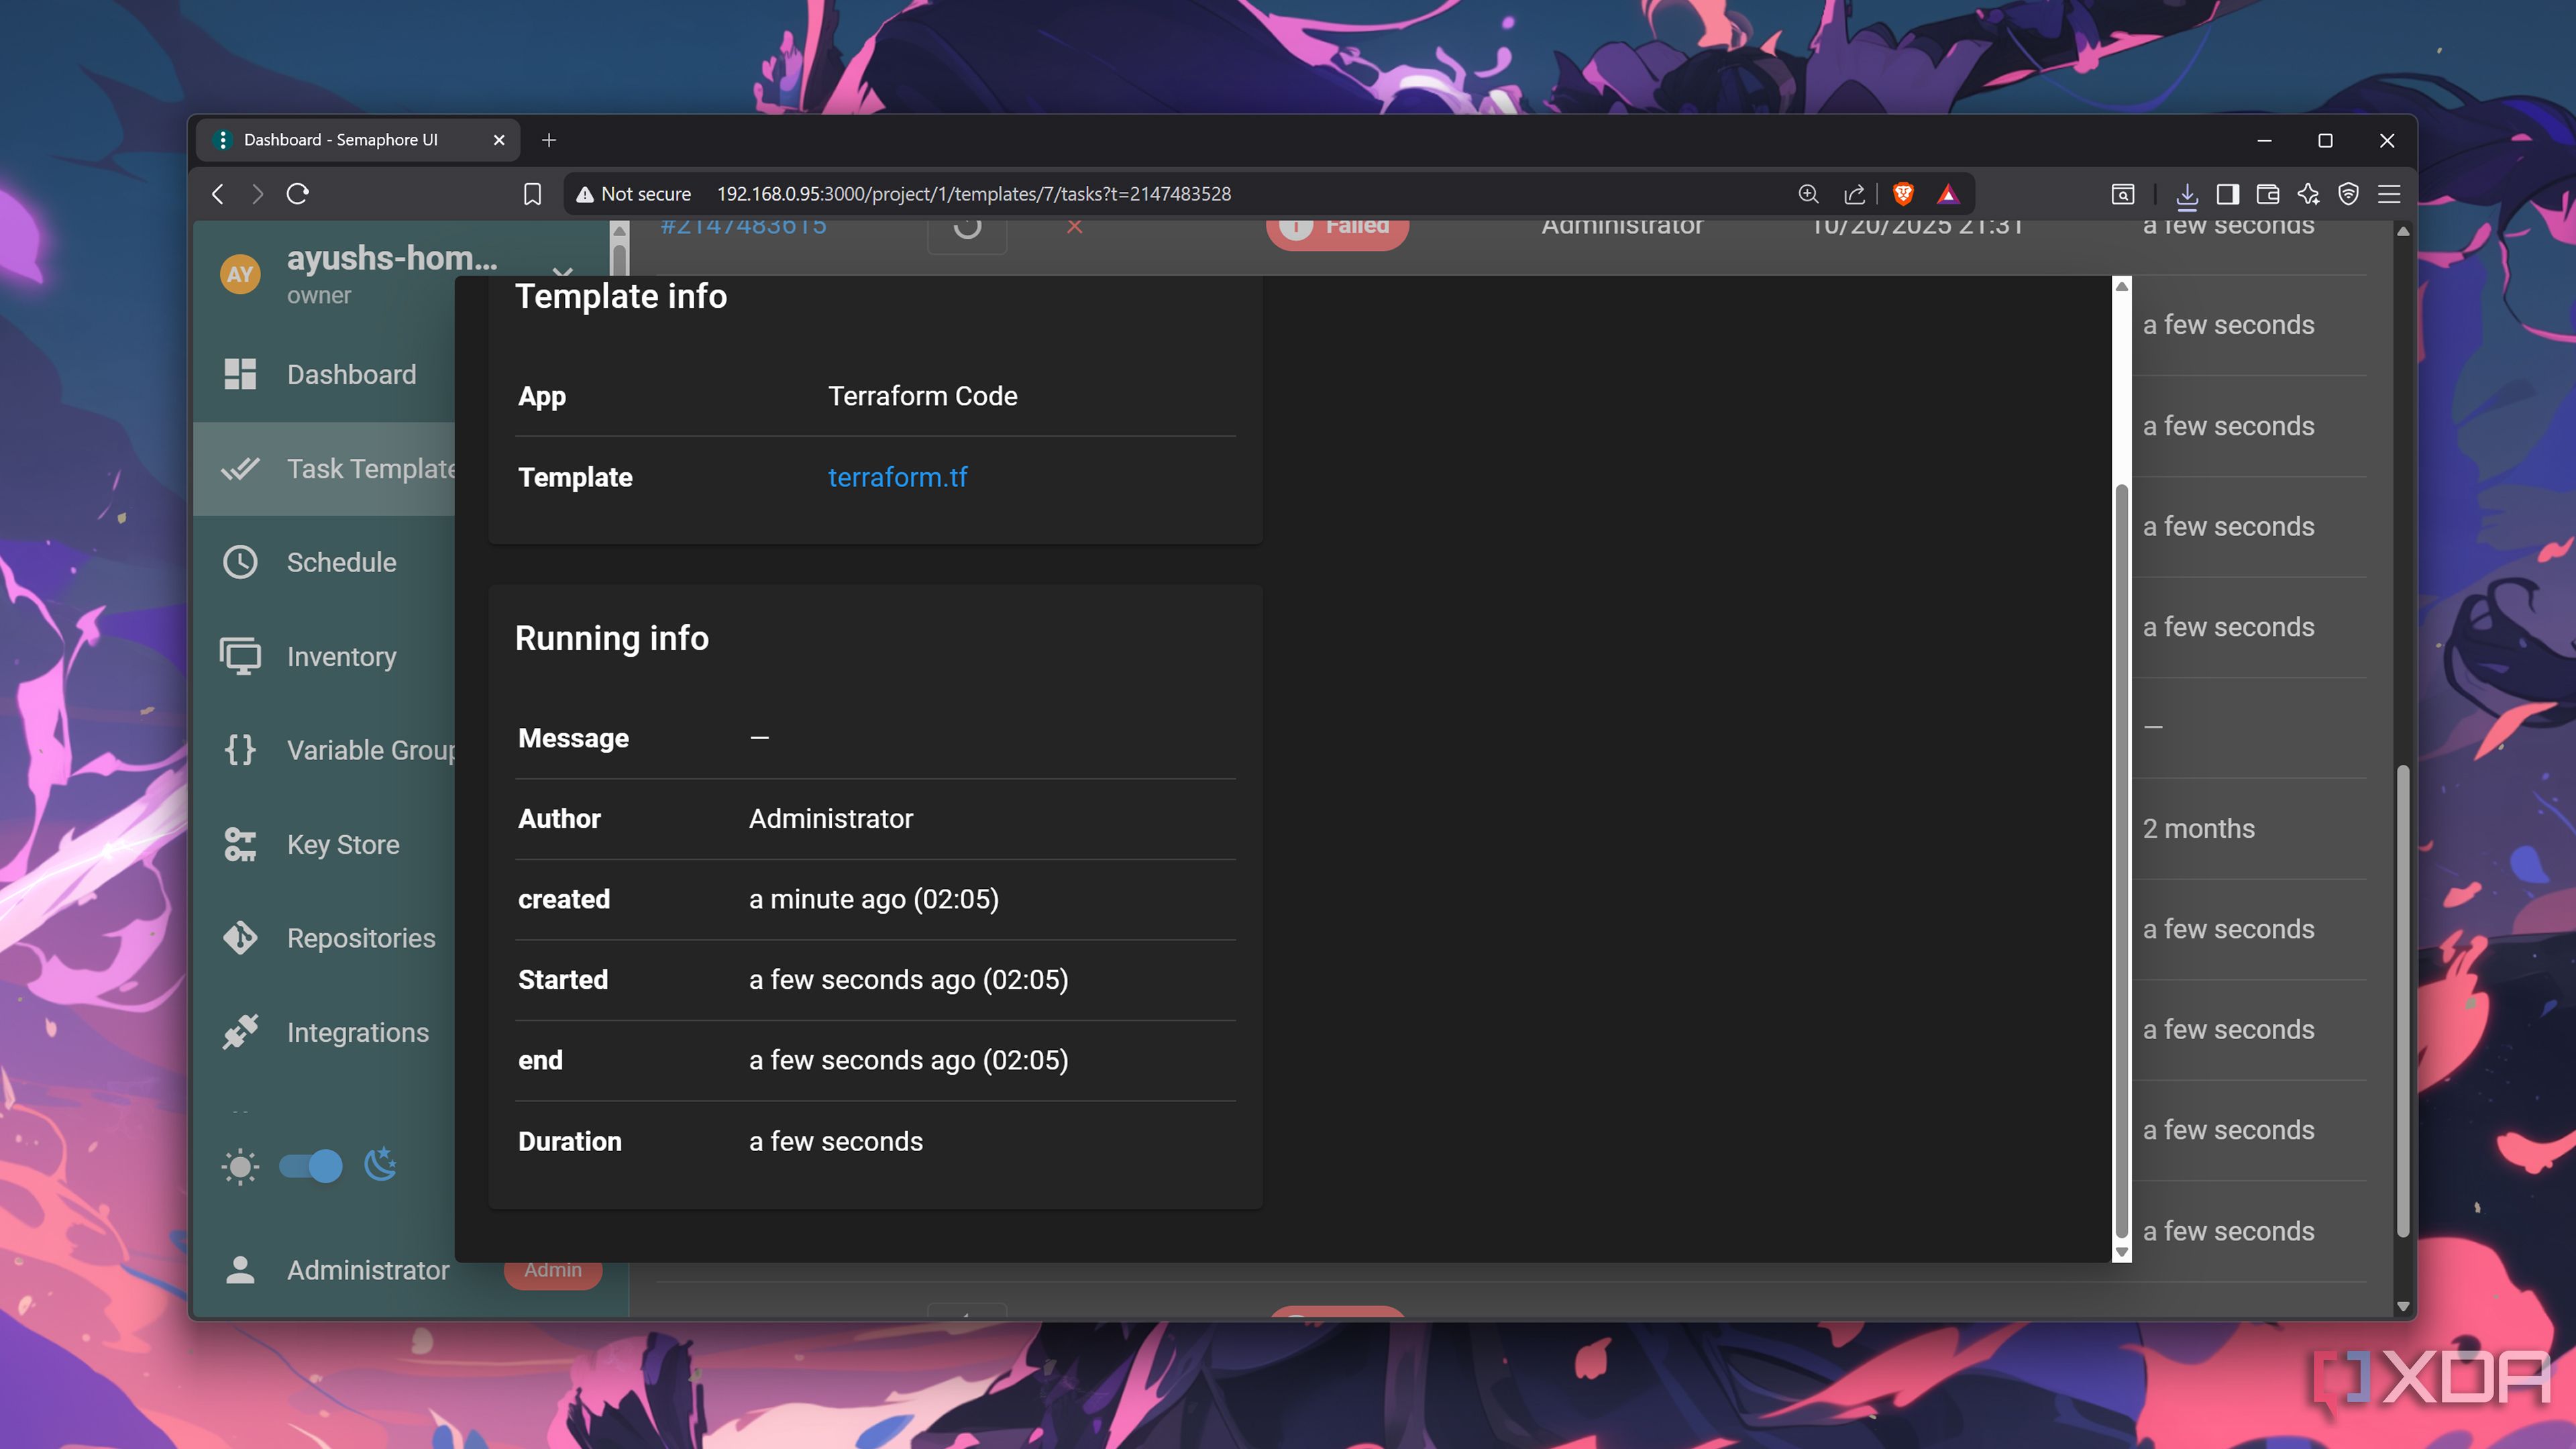Click the Brave Shields lion icon
This screenshot has width=2576, height=1449.
click(x=1903, y=194)
